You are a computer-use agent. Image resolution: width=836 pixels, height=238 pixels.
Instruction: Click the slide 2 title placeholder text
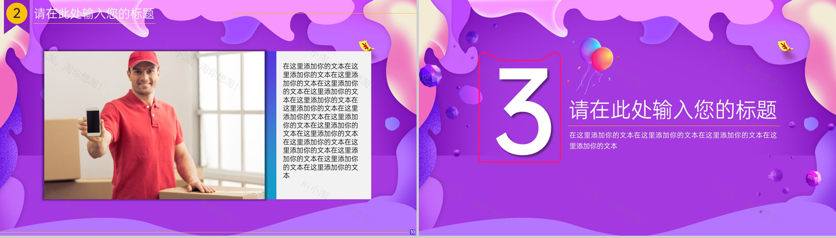pyautogui.click(x=94, y=14)
